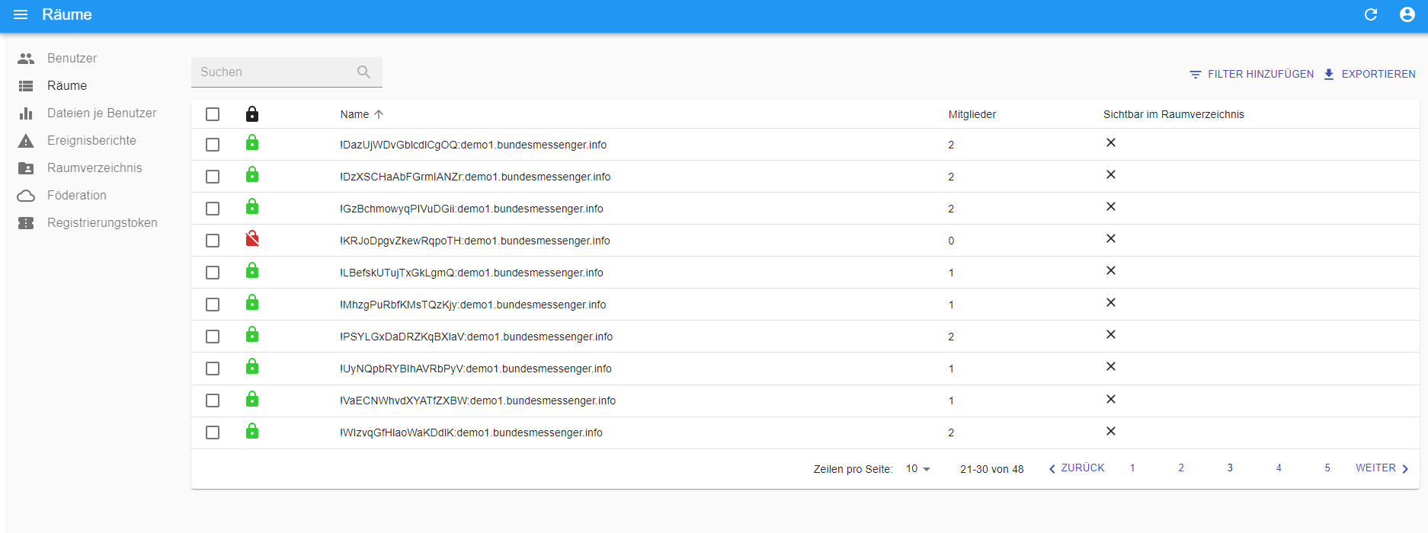Sort by the Mitglieder column header
Image resolution: width=1428 pixels, height=533 pixels.
click(972, 114)
